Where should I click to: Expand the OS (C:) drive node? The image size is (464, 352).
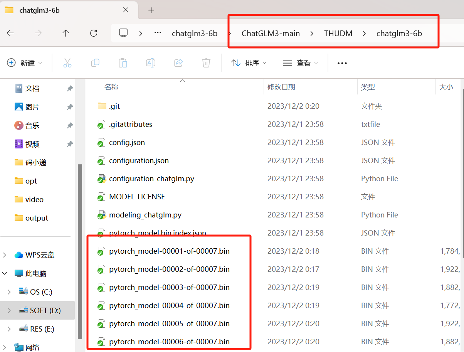coord(10,292)
